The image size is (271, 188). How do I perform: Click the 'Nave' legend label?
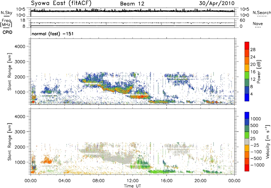click(257, 23)
